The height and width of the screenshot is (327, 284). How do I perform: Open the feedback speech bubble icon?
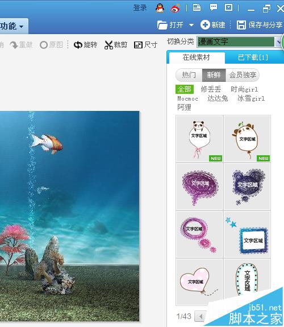click(213, 8)
